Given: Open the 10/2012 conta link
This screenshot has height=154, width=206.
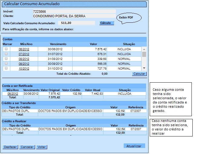Looking at the screenshot, I should 24,69.
